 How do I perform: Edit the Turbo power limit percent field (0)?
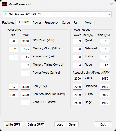78,57
